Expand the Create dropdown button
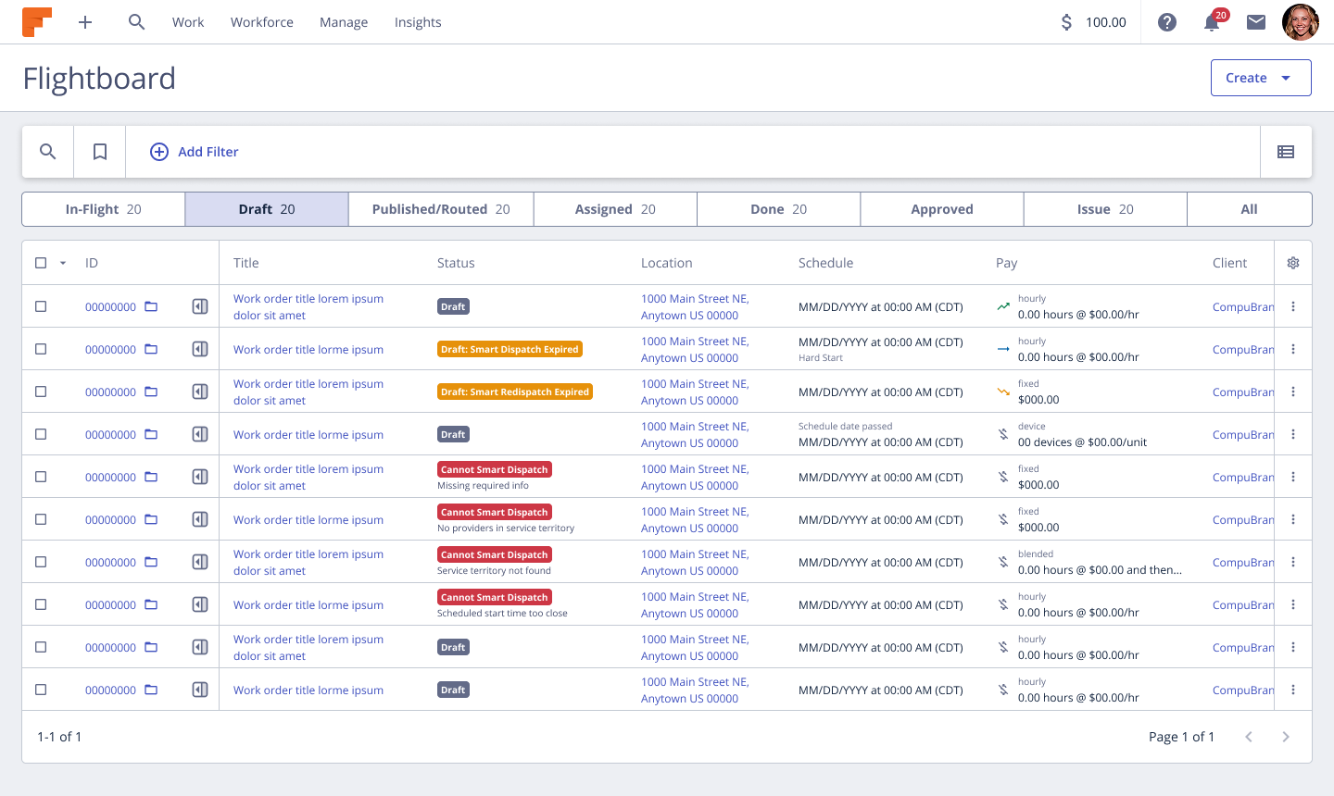Screen dimensions: 1334x796 tap(1261, 78)
